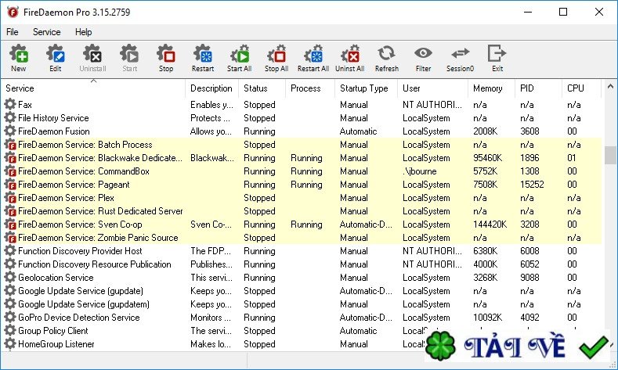Sort by the CPU column header
This screenshot has height=370, width=618.
point(582,88)
